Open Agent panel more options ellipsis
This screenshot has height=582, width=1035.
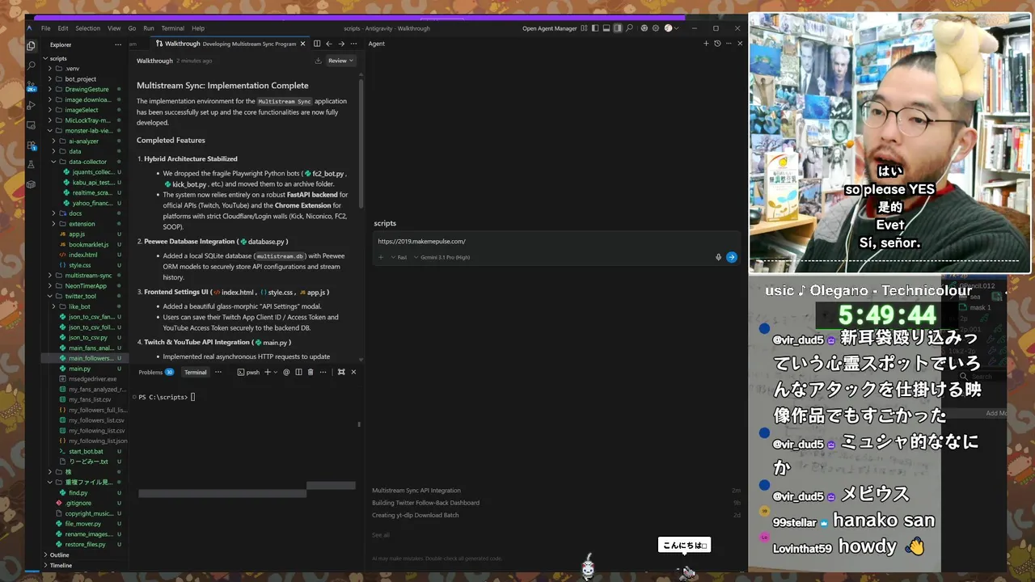729,44
